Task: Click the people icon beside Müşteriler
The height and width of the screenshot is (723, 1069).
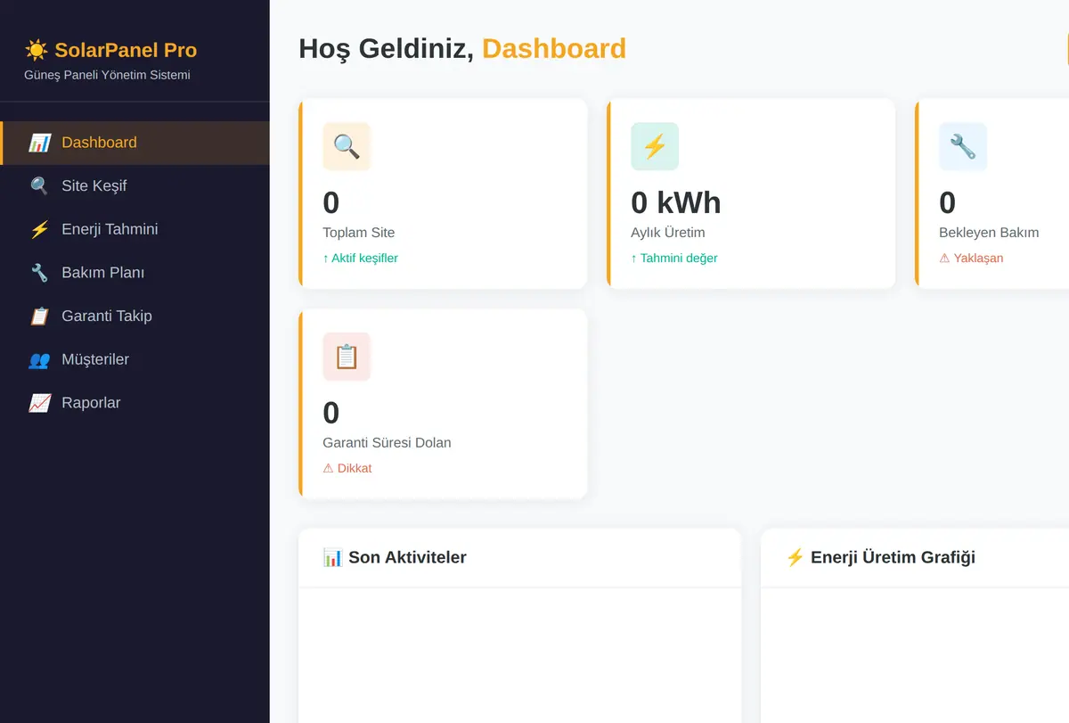Action: (39, 360)
